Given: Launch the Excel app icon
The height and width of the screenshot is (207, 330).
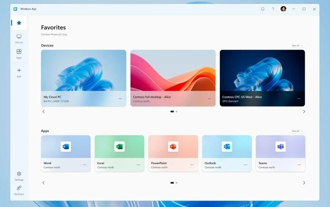Looking at the screenshot, I should pos(119,147).
